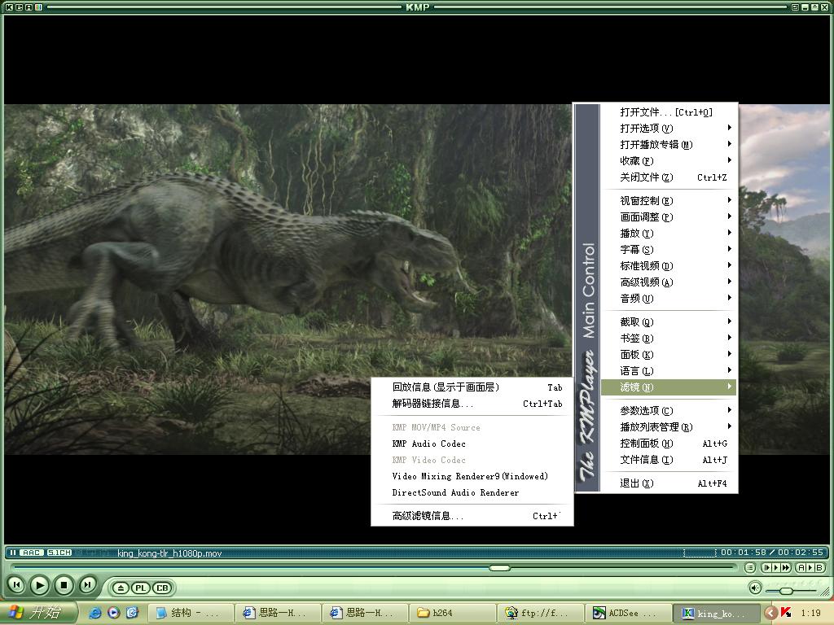The image size is (834, 625).
Task: Launch Internet Explorer from quick launch
Action: (x=96, y=614)
